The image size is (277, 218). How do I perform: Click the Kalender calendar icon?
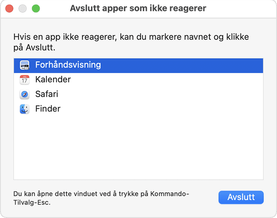click(x=25, y=79)
